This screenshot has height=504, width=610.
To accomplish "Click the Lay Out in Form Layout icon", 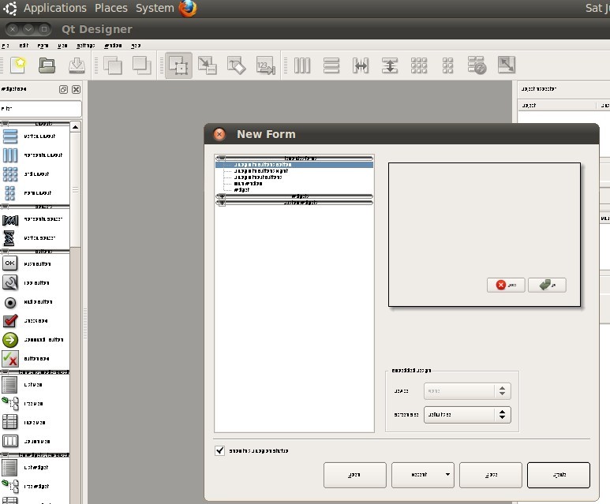I will tap(447, 65).
